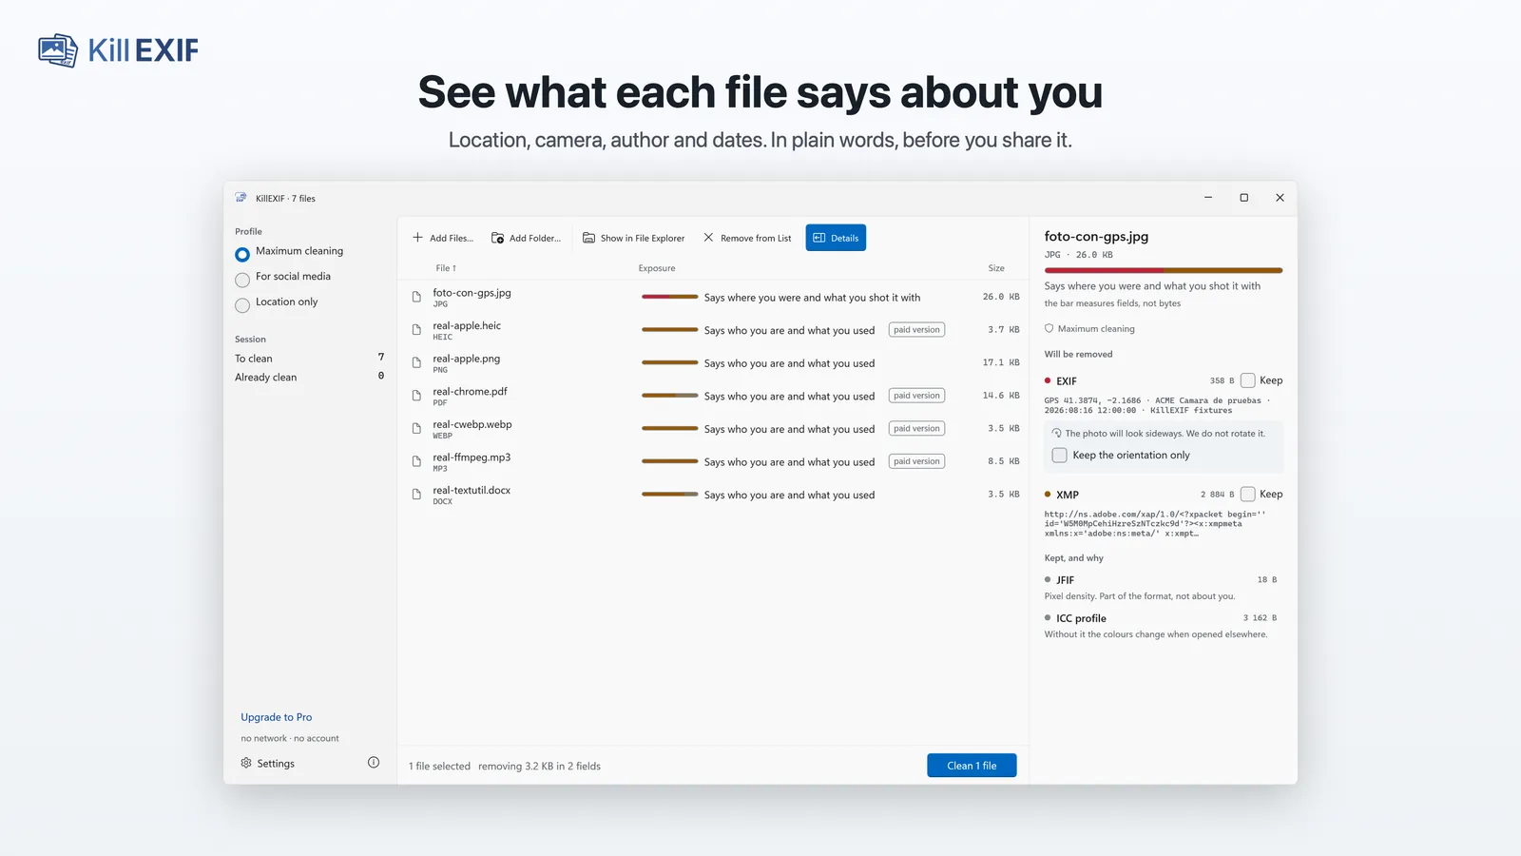1521x856 pixels.
Task: Click the Remove from List X icon
Action: tap(708, 238)
